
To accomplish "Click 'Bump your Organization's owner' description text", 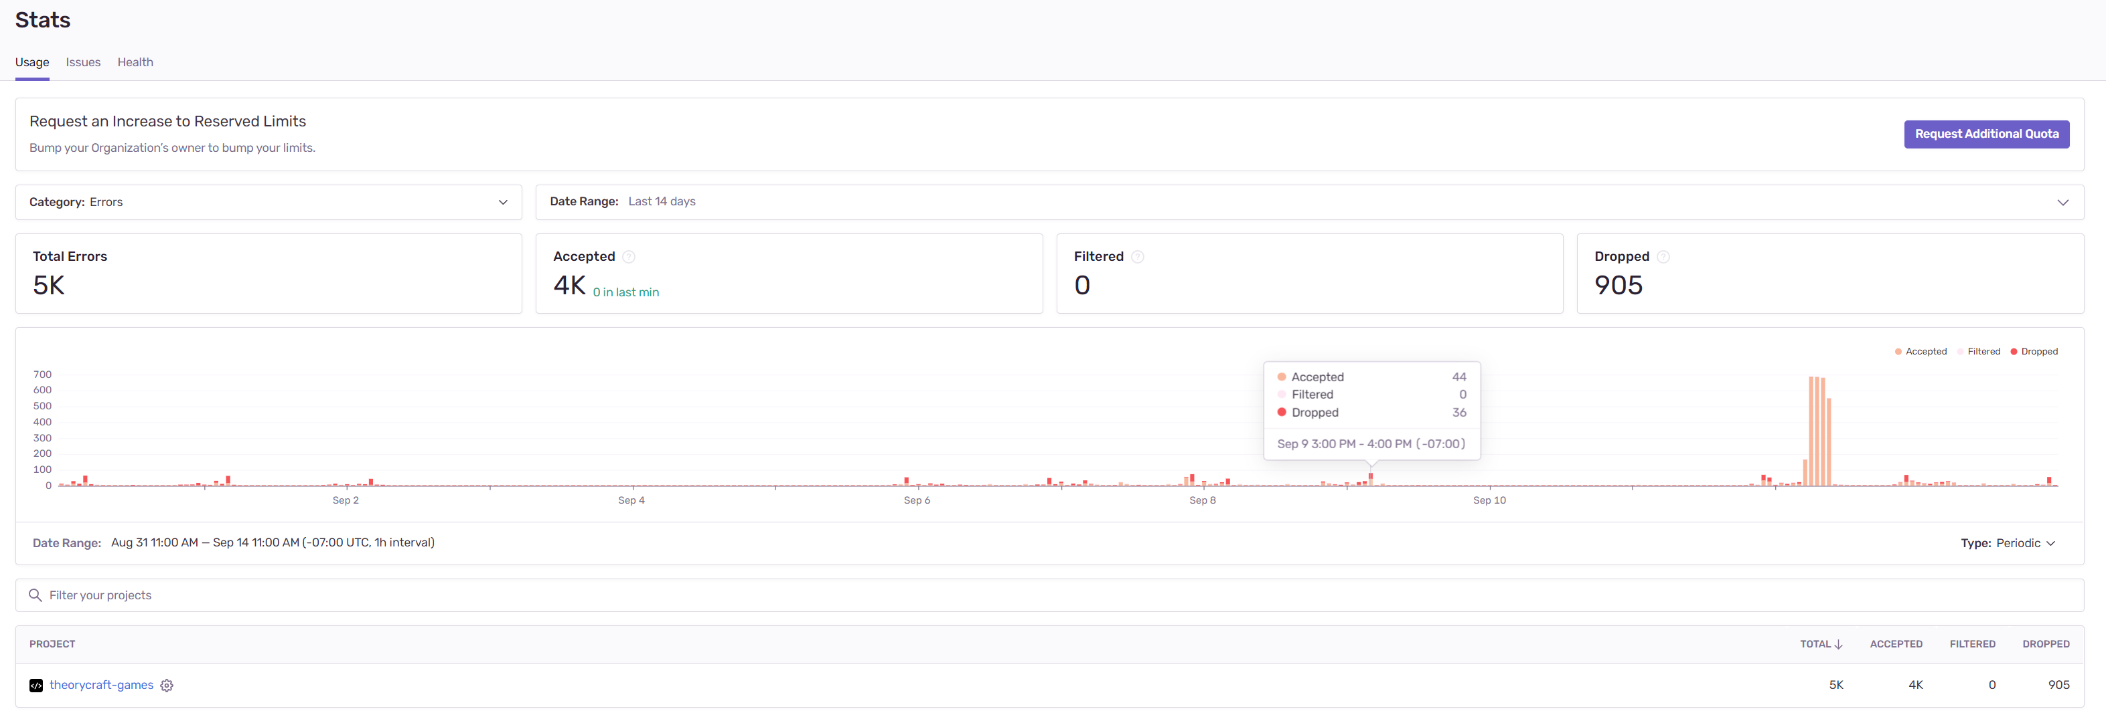I will point(173,148).
